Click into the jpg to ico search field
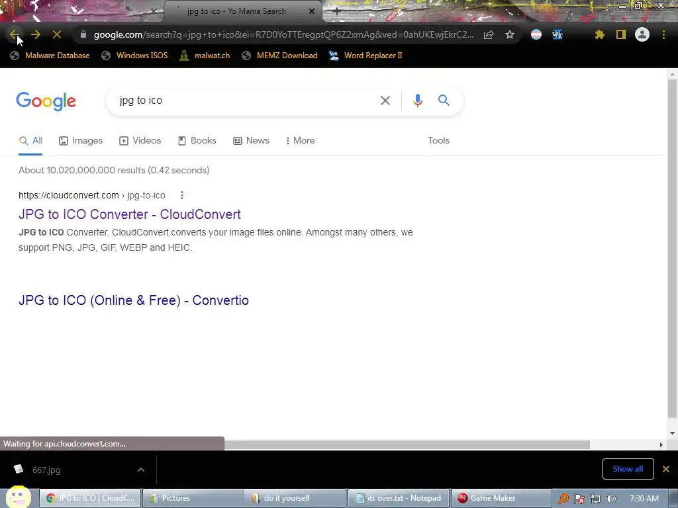This screenshot has width=678, height=508. pos(246,101)
